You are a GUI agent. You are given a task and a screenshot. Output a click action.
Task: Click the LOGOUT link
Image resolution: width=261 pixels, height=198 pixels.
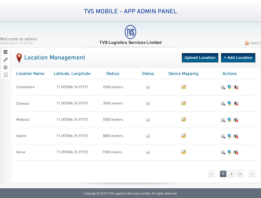[x=255, y=43]
